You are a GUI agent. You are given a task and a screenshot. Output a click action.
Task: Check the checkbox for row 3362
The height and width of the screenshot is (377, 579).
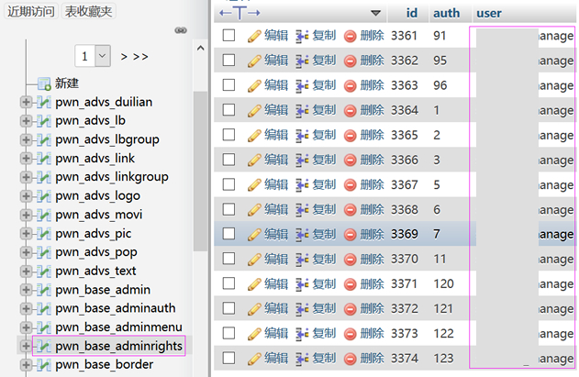pos(229,60)
